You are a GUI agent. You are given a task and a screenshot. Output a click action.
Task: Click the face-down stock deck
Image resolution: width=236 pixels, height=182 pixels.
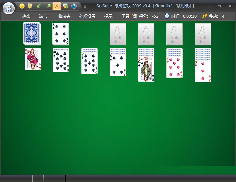click(x=32, y=34)
